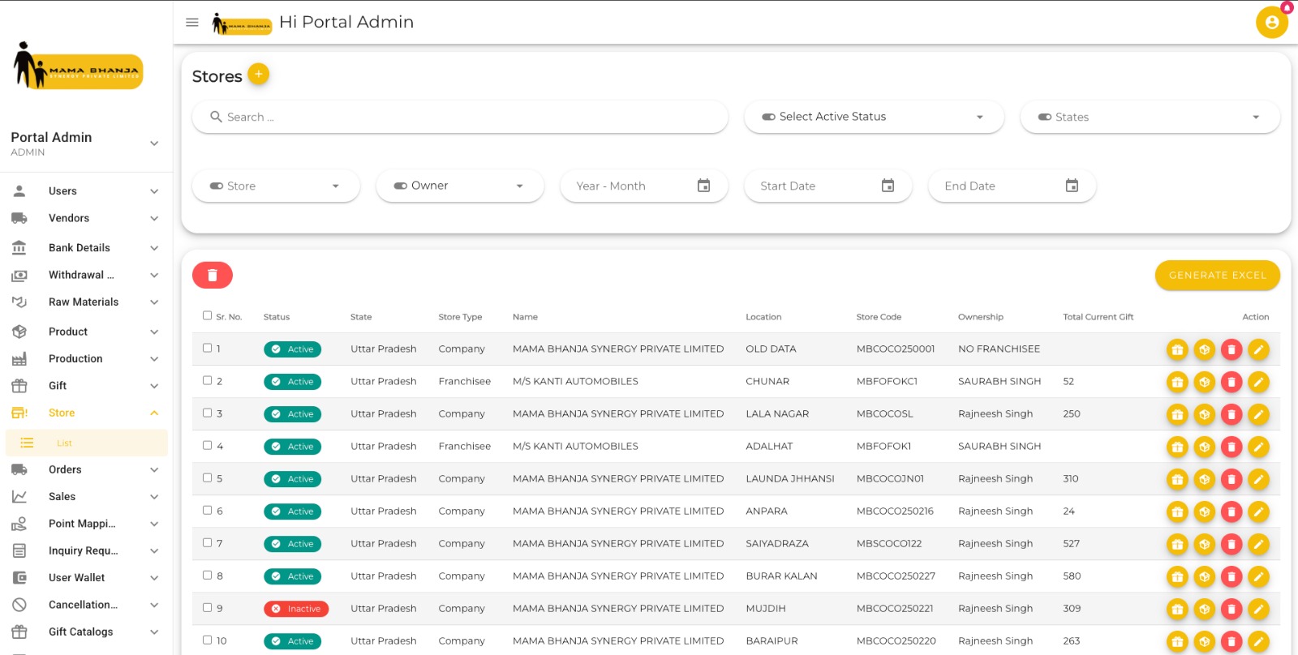Click the Generate Excel button
The width and height of the screenshot is (1298, 655).
(1217, 276)
